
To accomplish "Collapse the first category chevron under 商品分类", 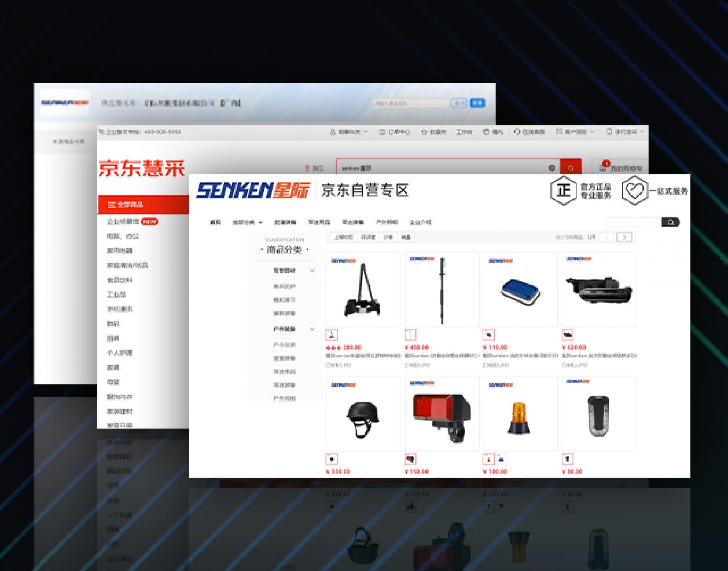I will (x=312, y=271).
